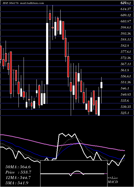Click the 'BSE 504176' symbol label
The height and width of the screenshot is (187, 134).
(10, 3)
